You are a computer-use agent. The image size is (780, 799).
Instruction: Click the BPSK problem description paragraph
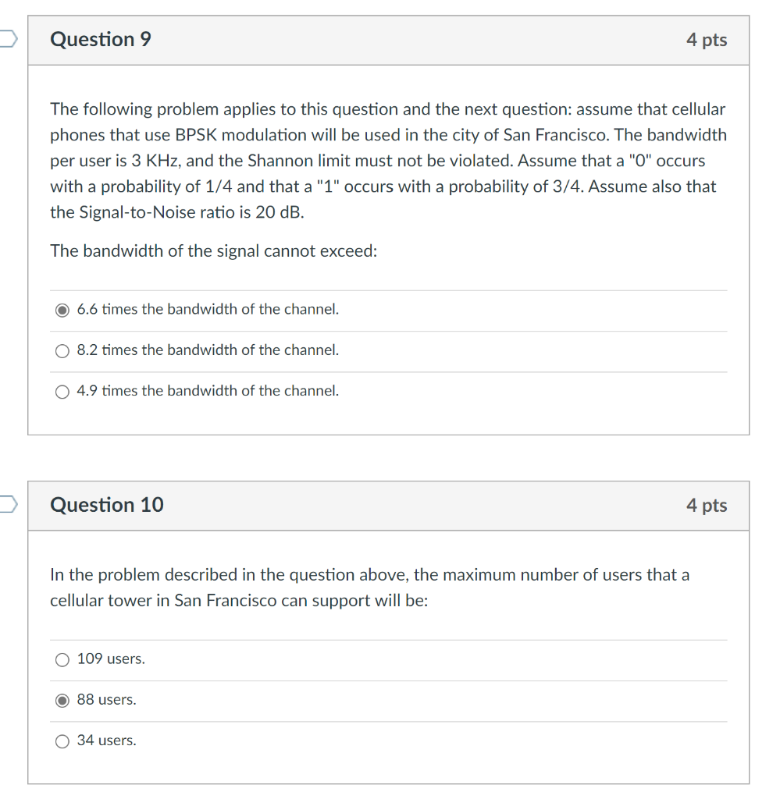coord(388,160)
